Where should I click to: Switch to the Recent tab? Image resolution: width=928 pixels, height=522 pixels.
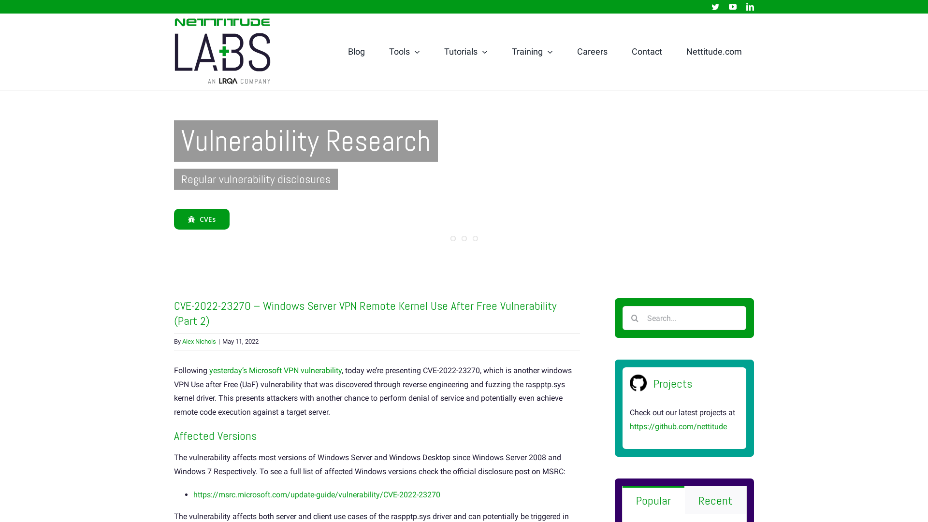[x=715, y=500]
